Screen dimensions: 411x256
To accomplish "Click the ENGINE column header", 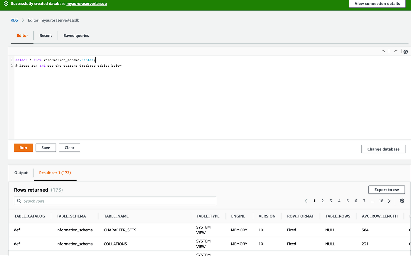I will (238, 216).
